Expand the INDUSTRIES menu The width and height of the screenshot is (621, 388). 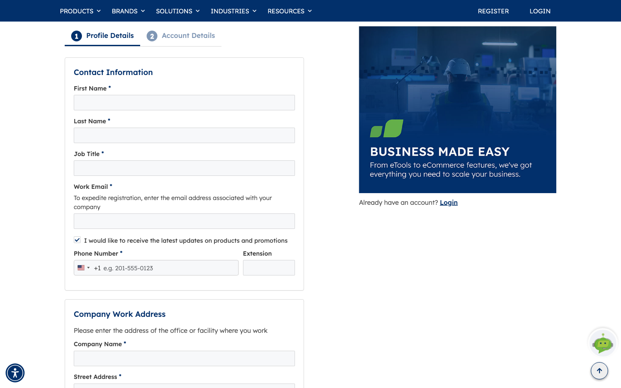[x=234, y=11]
